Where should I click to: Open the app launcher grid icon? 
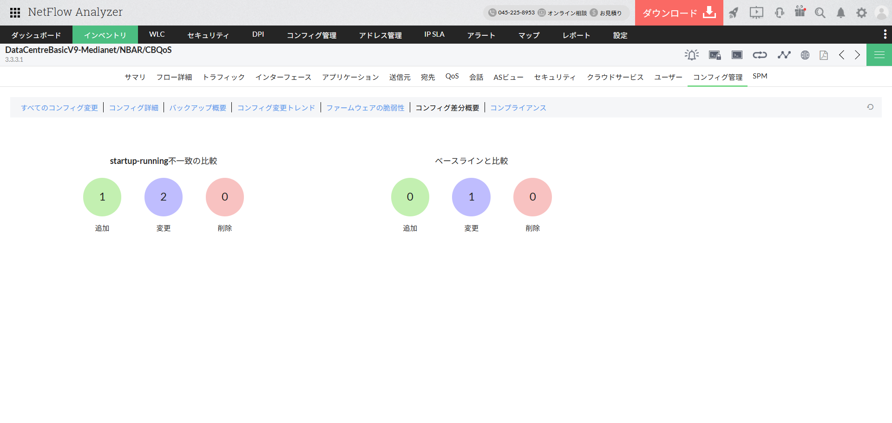[x=15, y=13]
